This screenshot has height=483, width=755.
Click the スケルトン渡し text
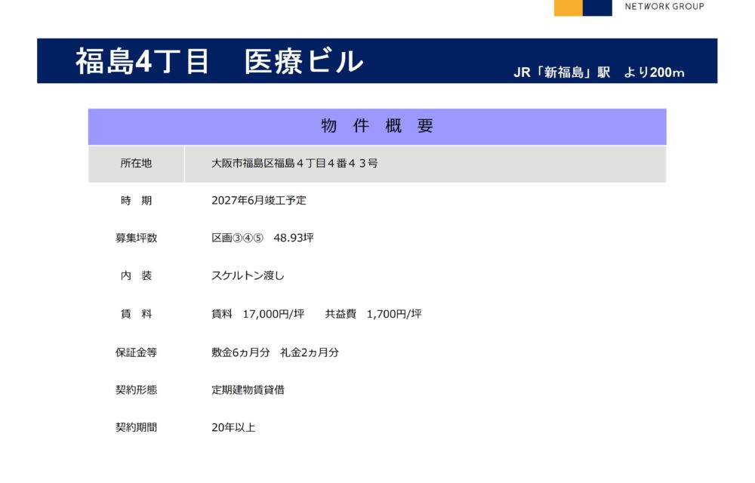(248, 276)
